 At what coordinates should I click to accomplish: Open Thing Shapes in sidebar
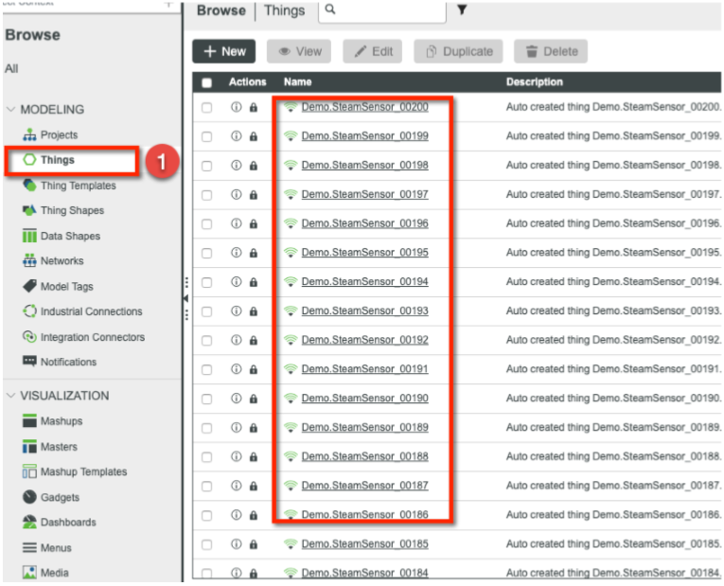pos(63,210)
